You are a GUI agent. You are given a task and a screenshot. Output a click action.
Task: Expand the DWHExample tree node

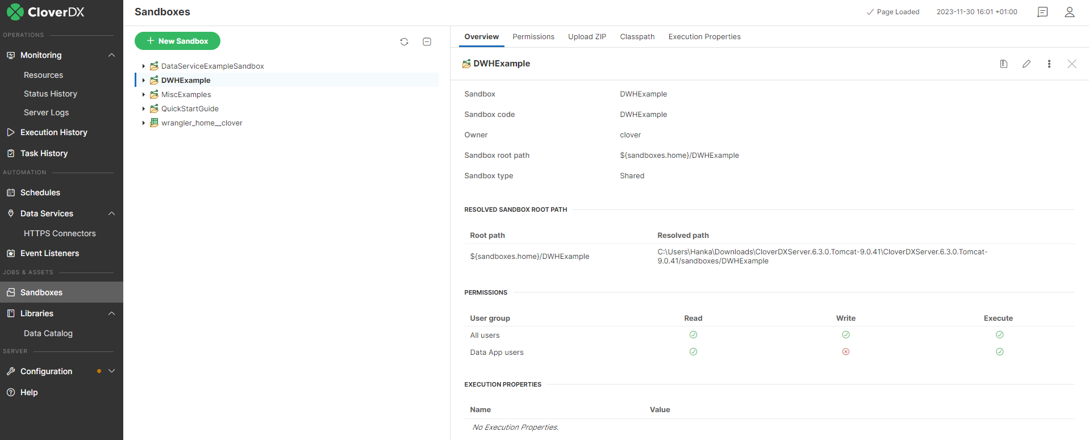(144, 81)
